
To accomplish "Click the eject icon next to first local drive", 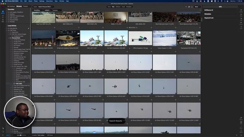I will (x=29, y=29).
